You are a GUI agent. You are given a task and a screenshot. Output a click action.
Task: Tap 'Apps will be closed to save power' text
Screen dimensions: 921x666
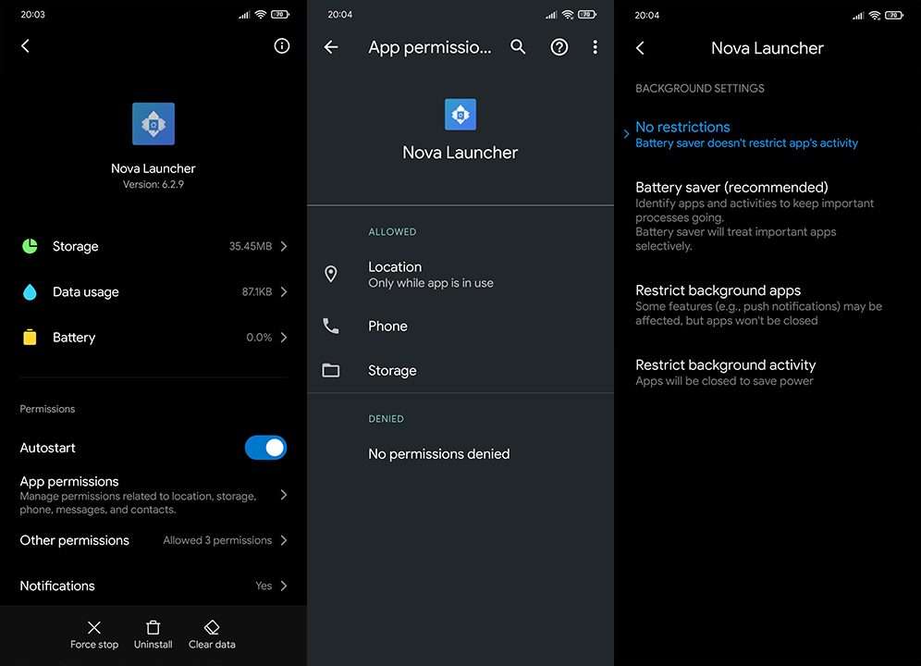pos(724,381)
